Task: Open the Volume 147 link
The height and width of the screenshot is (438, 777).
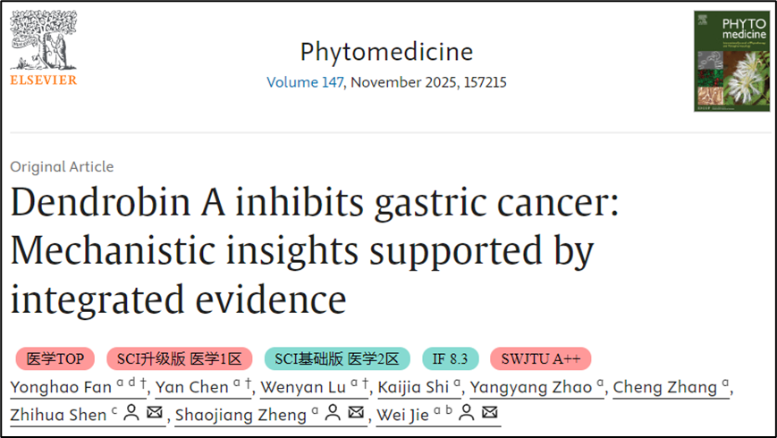Action: (305, 82)
